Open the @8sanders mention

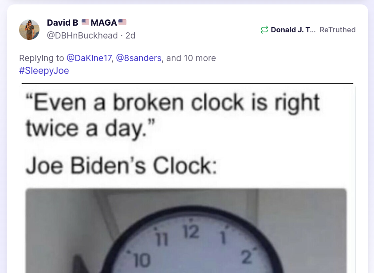(138, 58)
